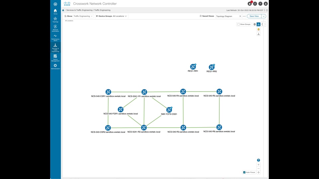Open the topology layout options icon
The width and height of the screenshot is (319, 179).
(x=259, y=34)
